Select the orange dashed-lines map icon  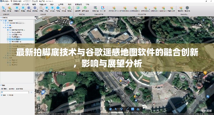(x=64, y=8)
